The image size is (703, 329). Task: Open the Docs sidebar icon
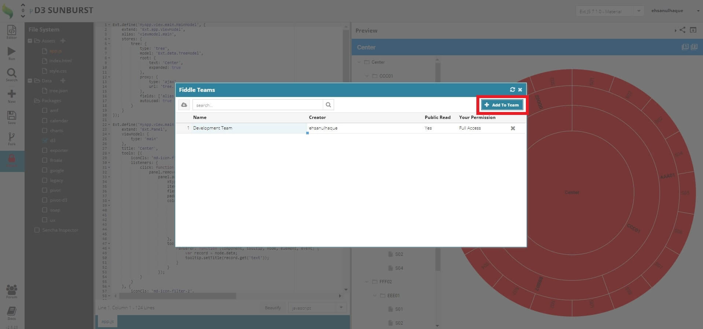12,313
